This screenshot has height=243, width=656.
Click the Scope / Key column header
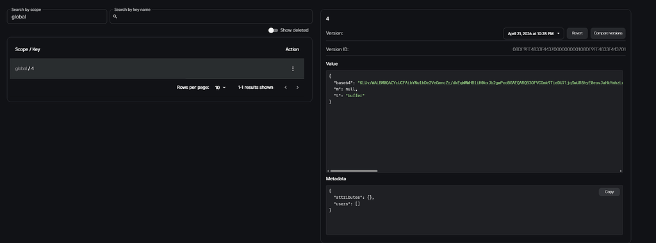[x=28, y=49]
